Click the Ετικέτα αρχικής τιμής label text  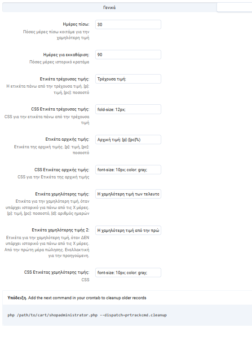(x=67, y=139)
